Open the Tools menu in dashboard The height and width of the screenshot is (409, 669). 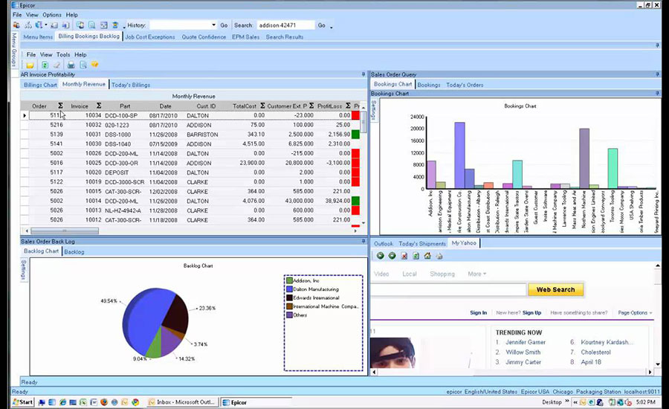63,54
